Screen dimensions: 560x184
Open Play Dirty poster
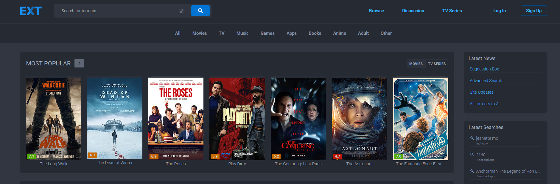point(237,118)
